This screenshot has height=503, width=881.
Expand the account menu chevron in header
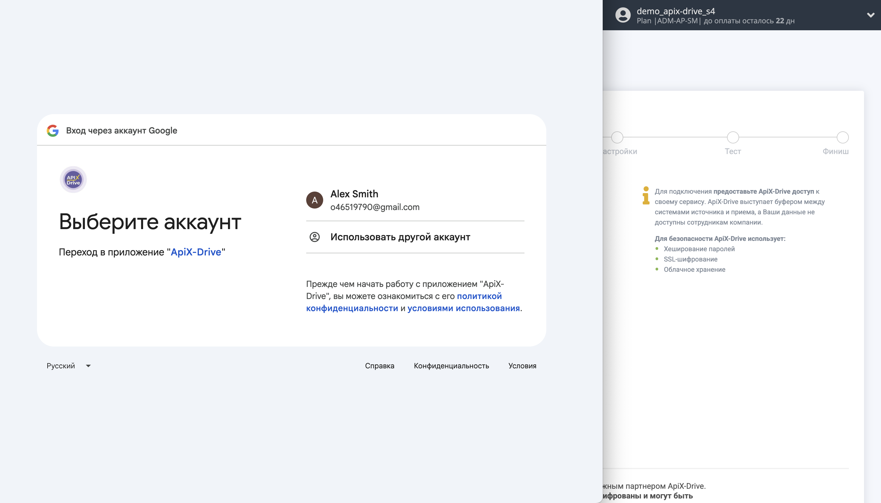click(x=871, y=15)
